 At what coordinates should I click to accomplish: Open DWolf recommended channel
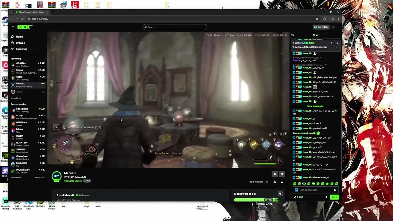click(x=28, y=137)
